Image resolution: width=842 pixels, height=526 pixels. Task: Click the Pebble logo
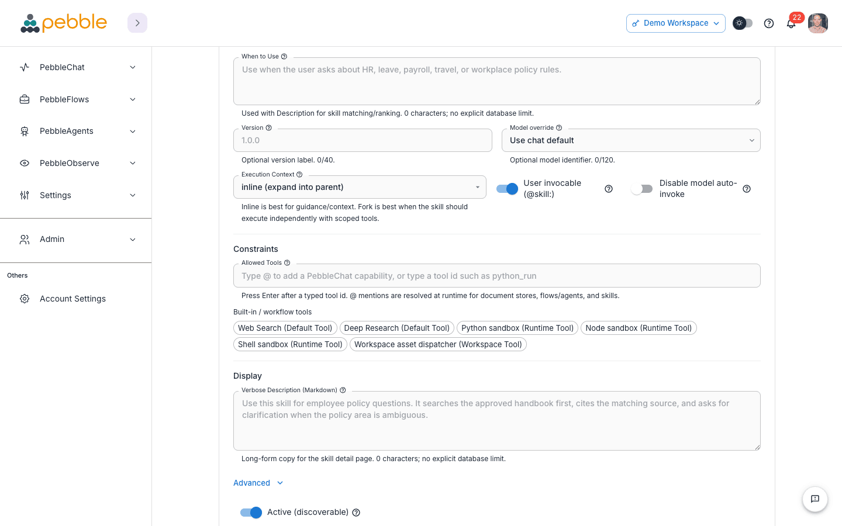pos(64,23)
